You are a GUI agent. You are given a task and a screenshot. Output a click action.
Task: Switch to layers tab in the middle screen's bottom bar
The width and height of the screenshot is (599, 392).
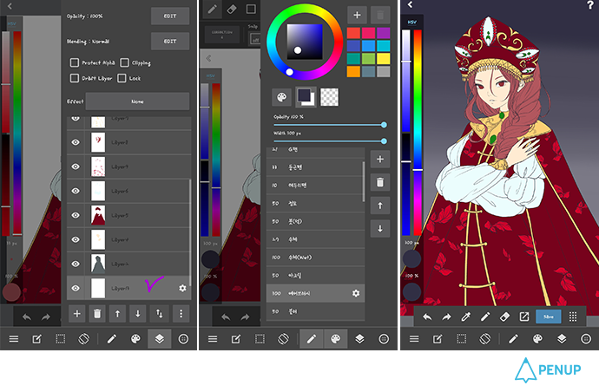point(359,339)
